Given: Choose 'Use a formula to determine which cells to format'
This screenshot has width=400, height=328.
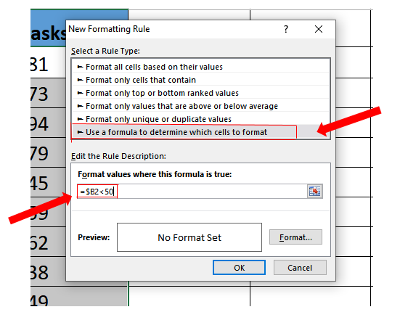Looking at the screenshot, I should click(x=201, y=132).
